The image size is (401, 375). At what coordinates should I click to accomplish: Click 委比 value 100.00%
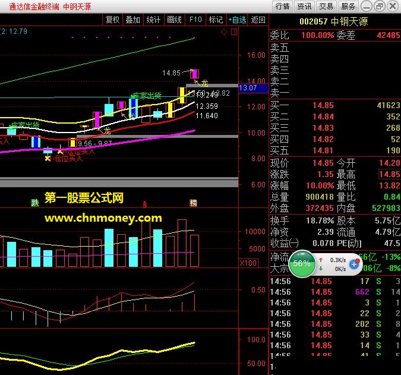click(317, 35)
